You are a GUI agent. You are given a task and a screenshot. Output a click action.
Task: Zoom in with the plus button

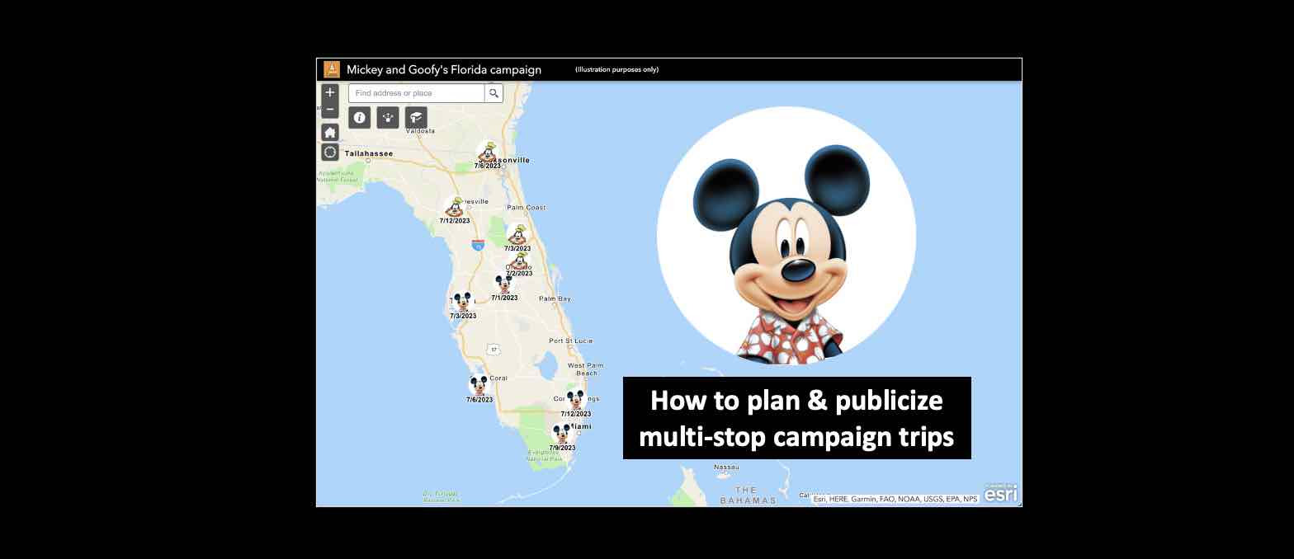coord(330,92)
